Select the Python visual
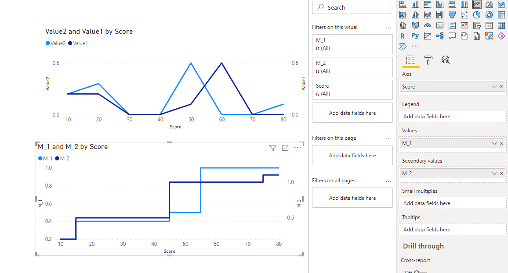Image resolution: width=508 pixels, height=273 pixels. point(415,36)
